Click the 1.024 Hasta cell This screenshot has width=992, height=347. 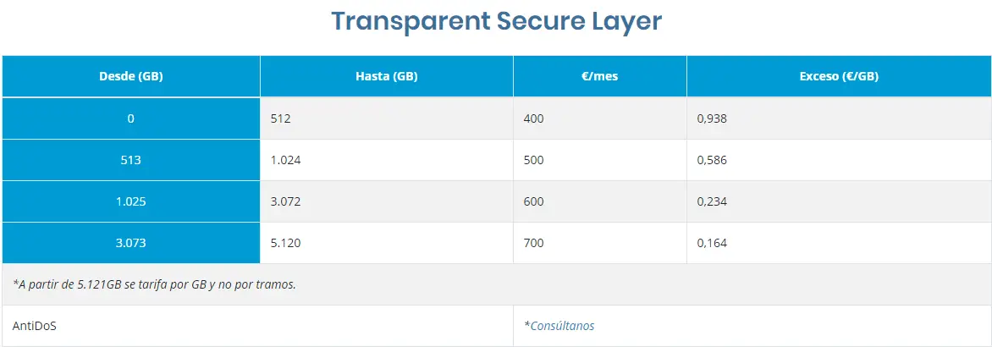285,160
